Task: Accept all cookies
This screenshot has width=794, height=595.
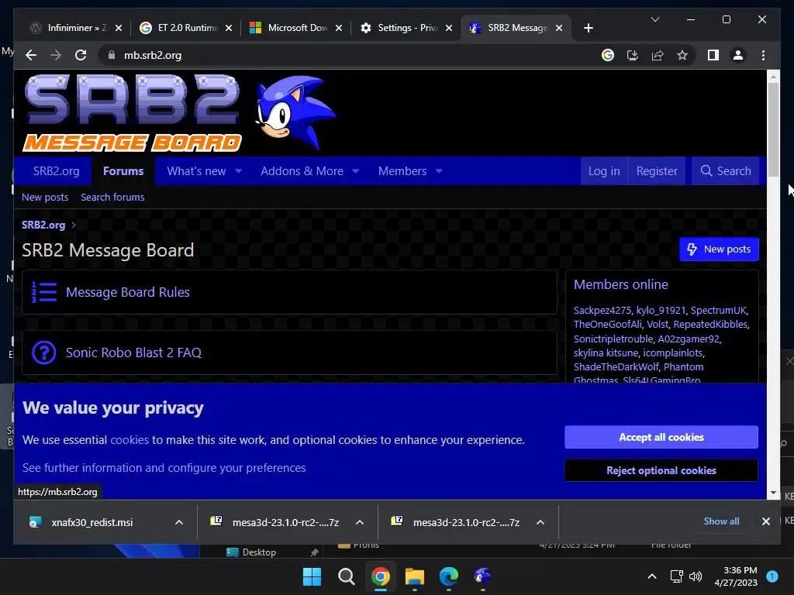Action: [x=661, y=437]
